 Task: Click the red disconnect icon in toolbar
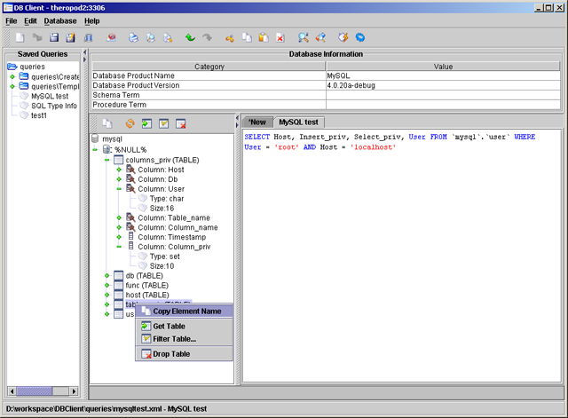[x=111, y=37]
